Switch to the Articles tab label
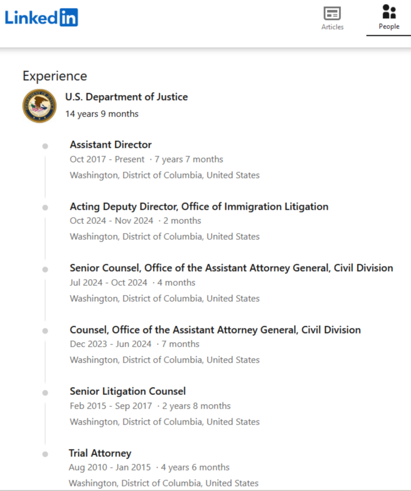Viewport: 411px width, 491px height. click(x=333, y=27)
